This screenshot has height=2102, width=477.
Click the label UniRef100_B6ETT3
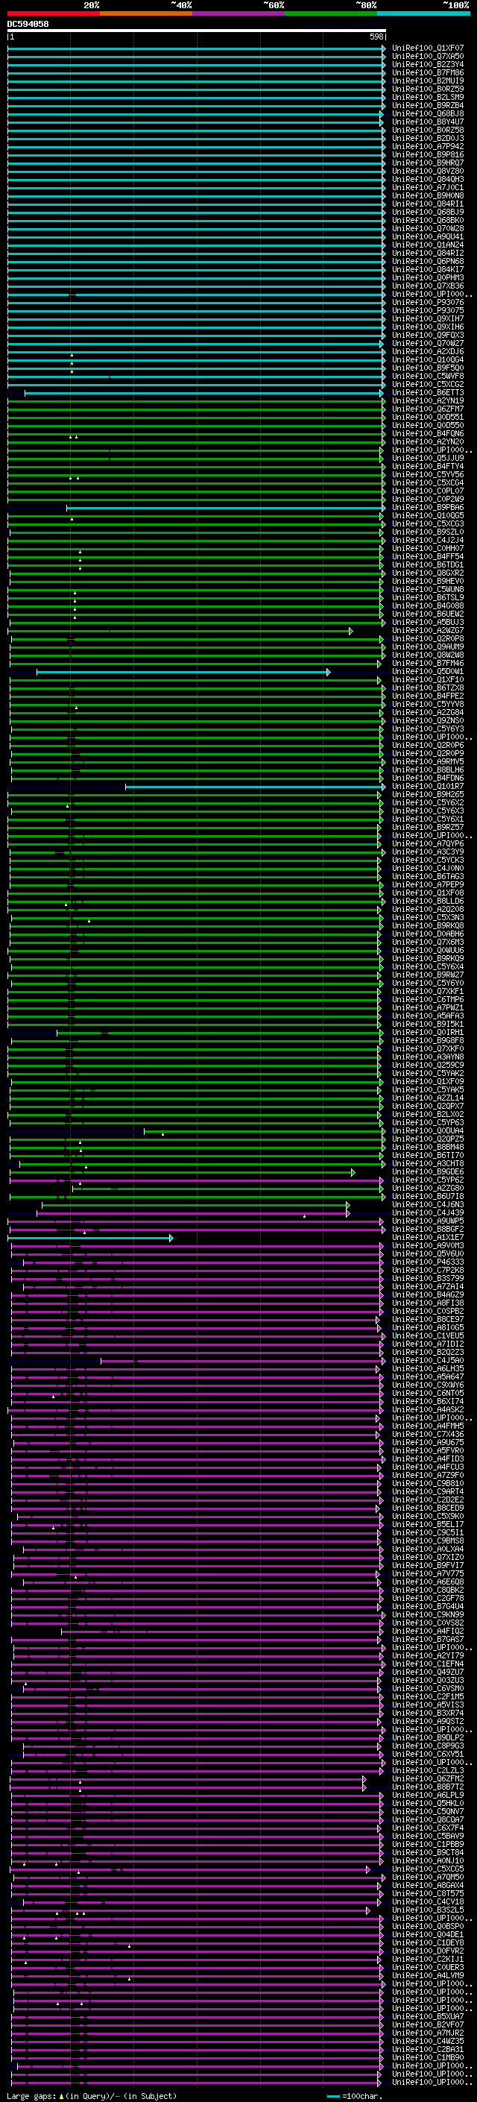[x=428, y=392]
